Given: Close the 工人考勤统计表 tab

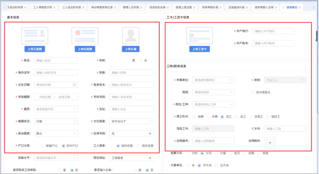Looking at the screenshot, I should [x=54, y=7].
